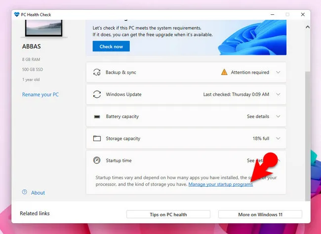Click the Windows Update refresh icon
The image size is (321, 234).
(97, 94)
